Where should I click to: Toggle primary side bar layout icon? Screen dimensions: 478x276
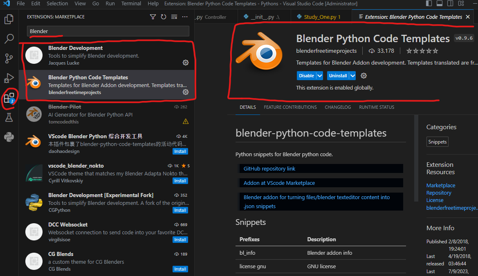(x=429, y=3)
